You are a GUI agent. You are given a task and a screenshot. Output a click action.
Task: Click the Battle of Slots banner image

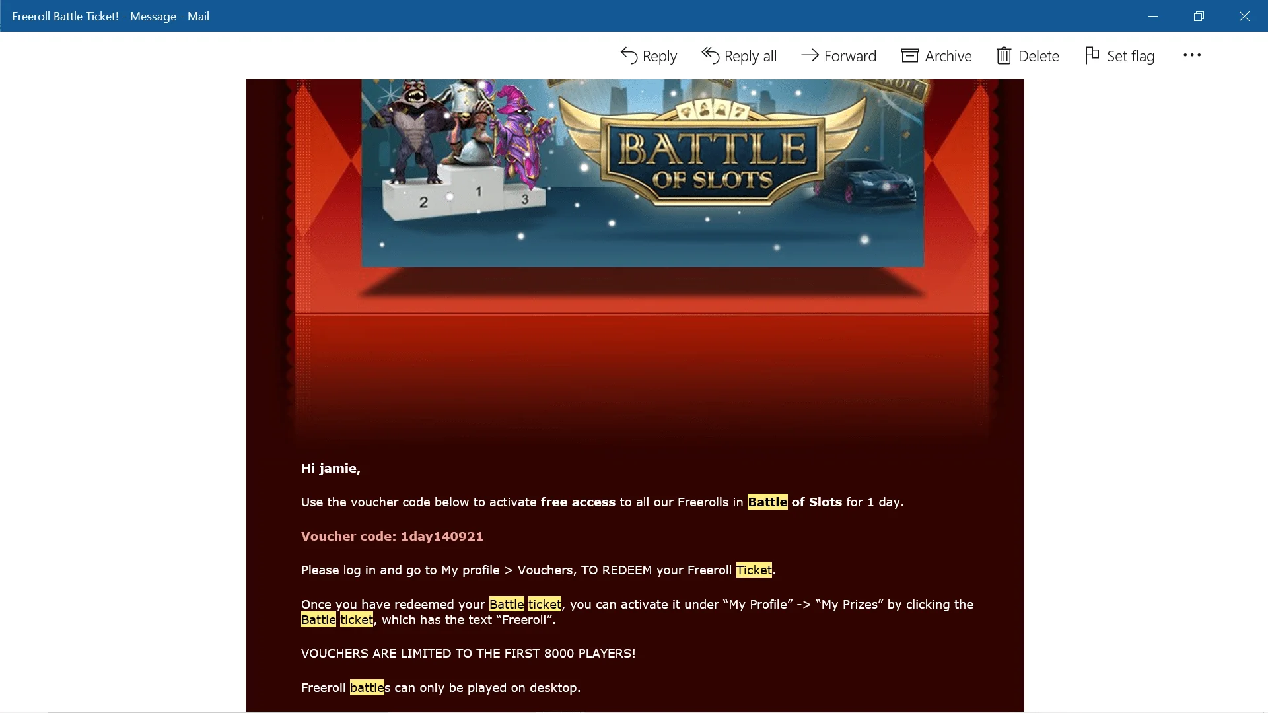pyautogui.click(x=643, y=173)
